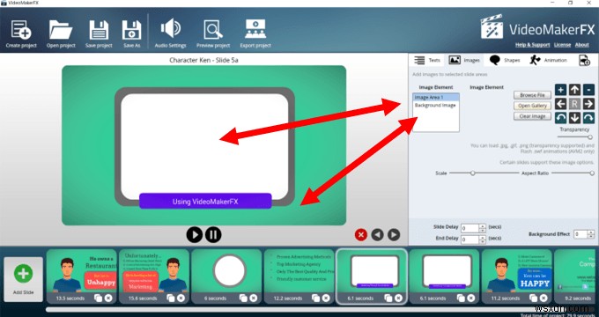
Task: Duplicate the 12.2 seconds slide
Action: (316, 299)
